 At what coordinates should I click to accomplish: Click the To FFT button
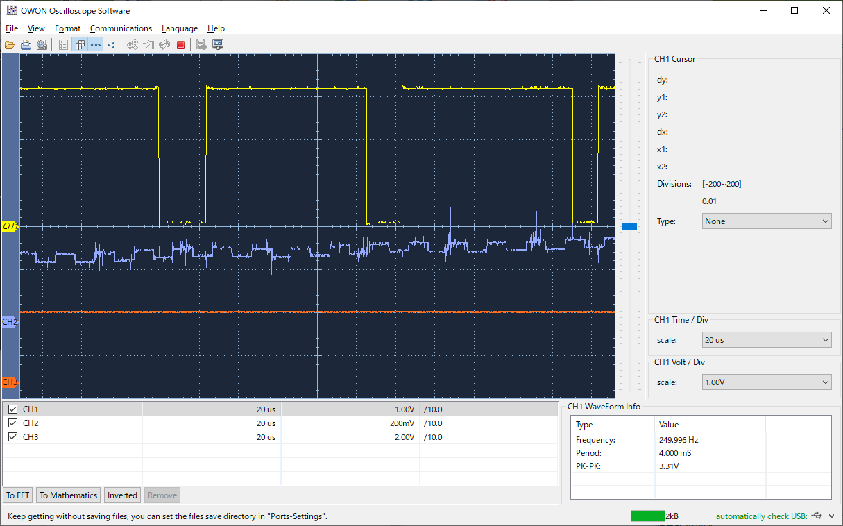18,495
